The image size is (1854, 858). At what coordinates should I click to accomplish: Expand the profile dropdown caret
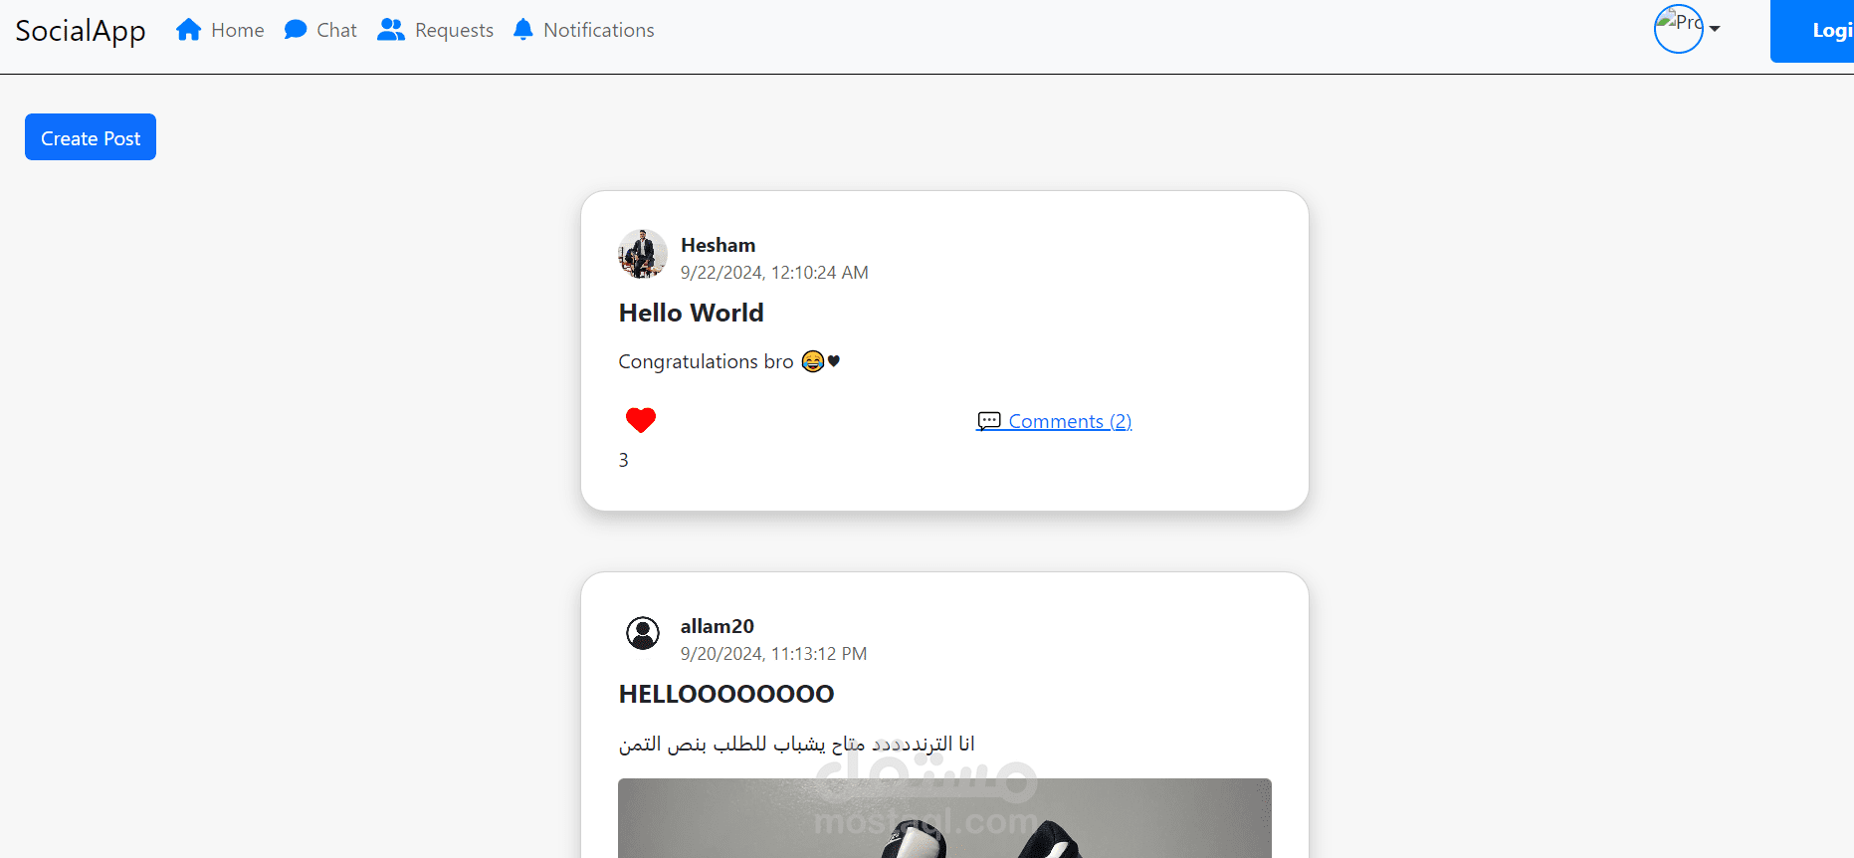click(1715, 29)
